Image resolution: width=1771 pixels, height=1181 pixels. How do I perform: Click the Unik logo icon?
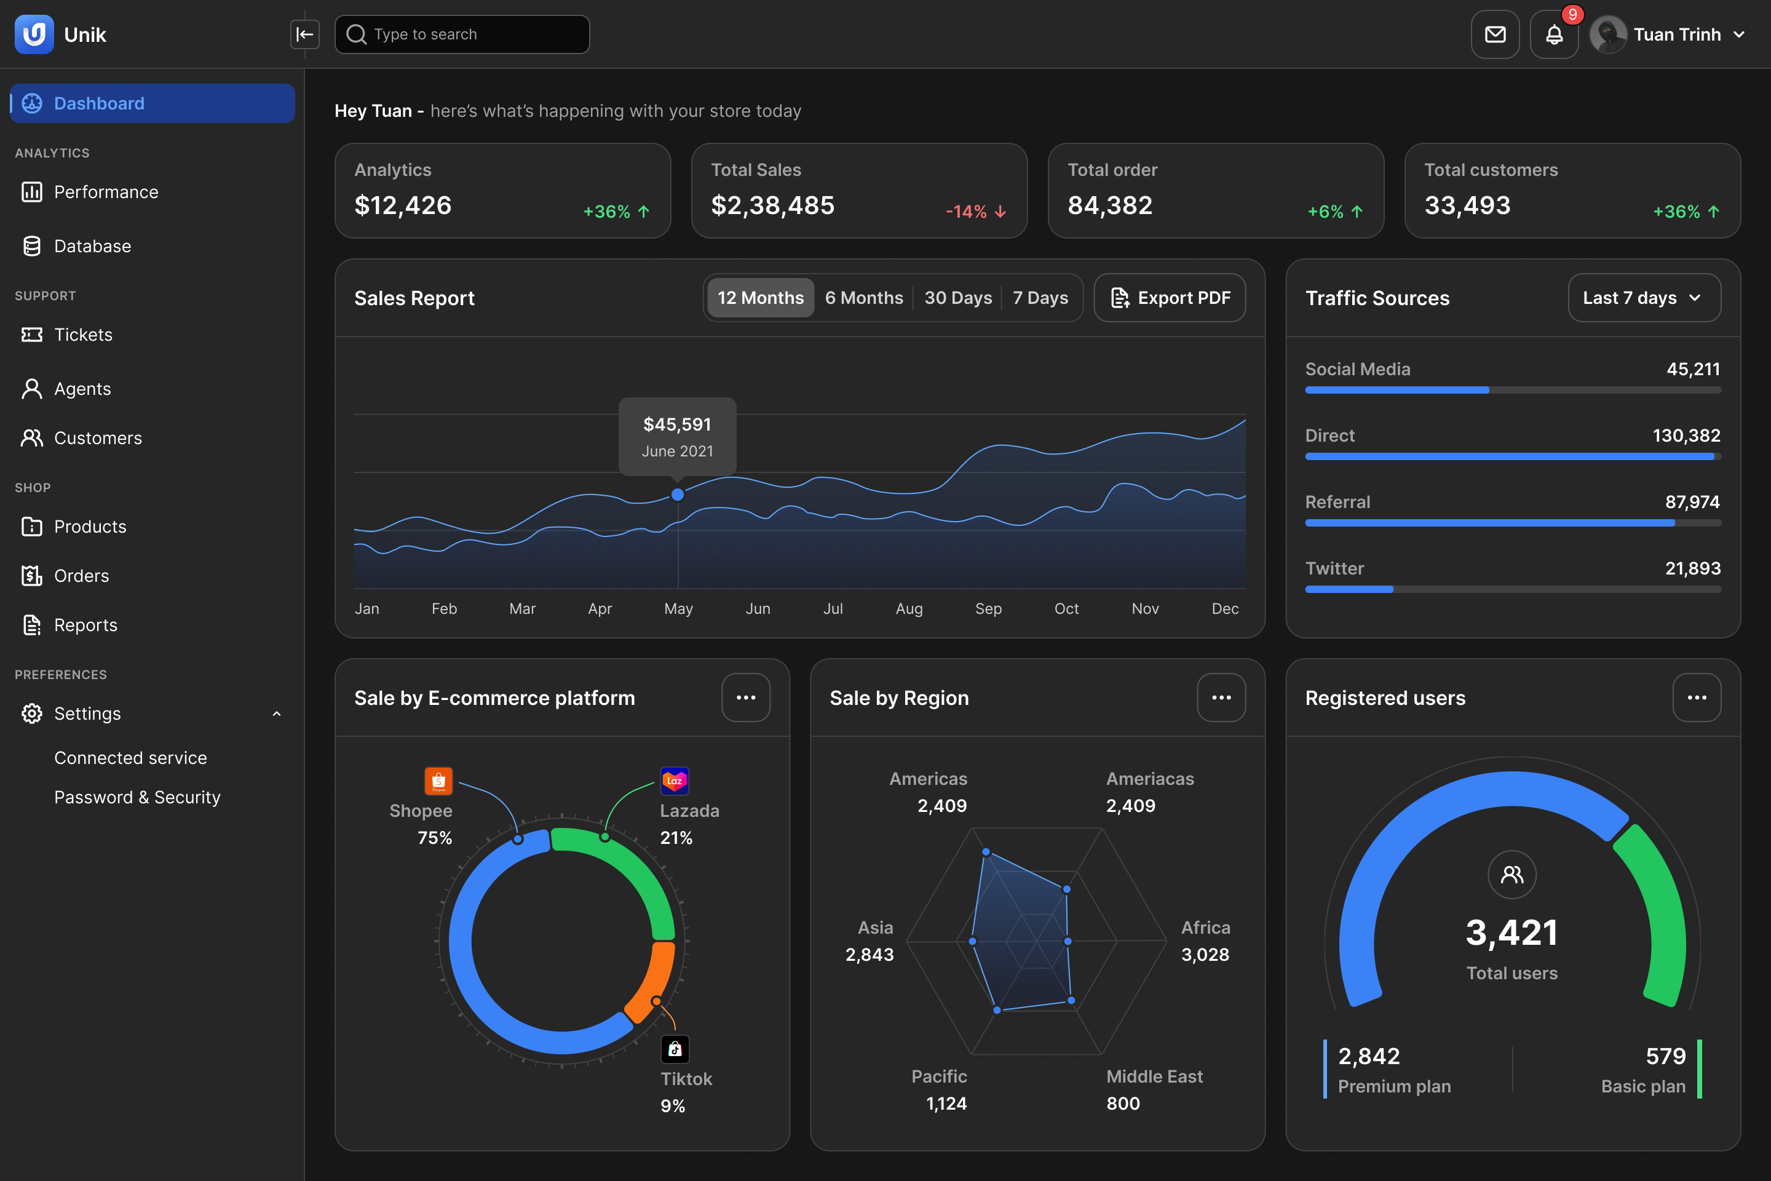[34, 34]
